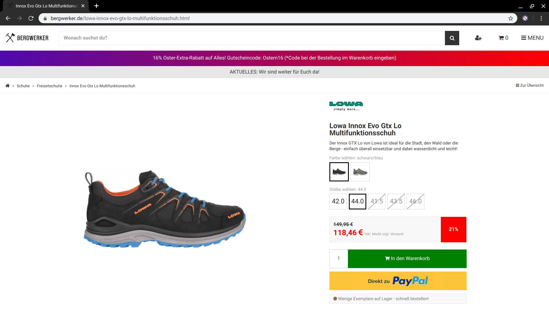Click the main shoe product image
Viewport: 549px width, 309px height.
(x=165, y=209)
